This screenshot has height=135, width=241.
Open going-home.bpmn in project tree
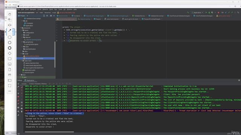[x=31, y=44]
